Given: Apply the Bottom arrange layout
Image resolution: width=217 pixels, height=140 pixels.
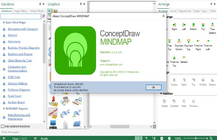Looking at the screenshot, I should click(x=193, y=26).
